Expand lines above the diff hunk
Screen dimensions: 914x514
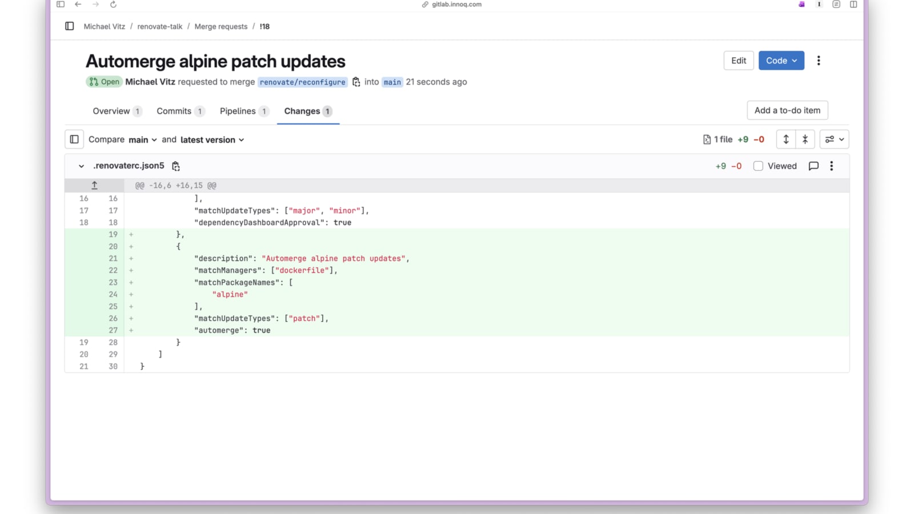coord(94,186)
